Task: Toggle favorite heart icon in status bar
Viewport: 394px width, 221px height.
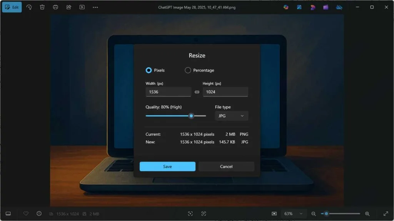Action: pyautogui.click(x=26, y=213)
